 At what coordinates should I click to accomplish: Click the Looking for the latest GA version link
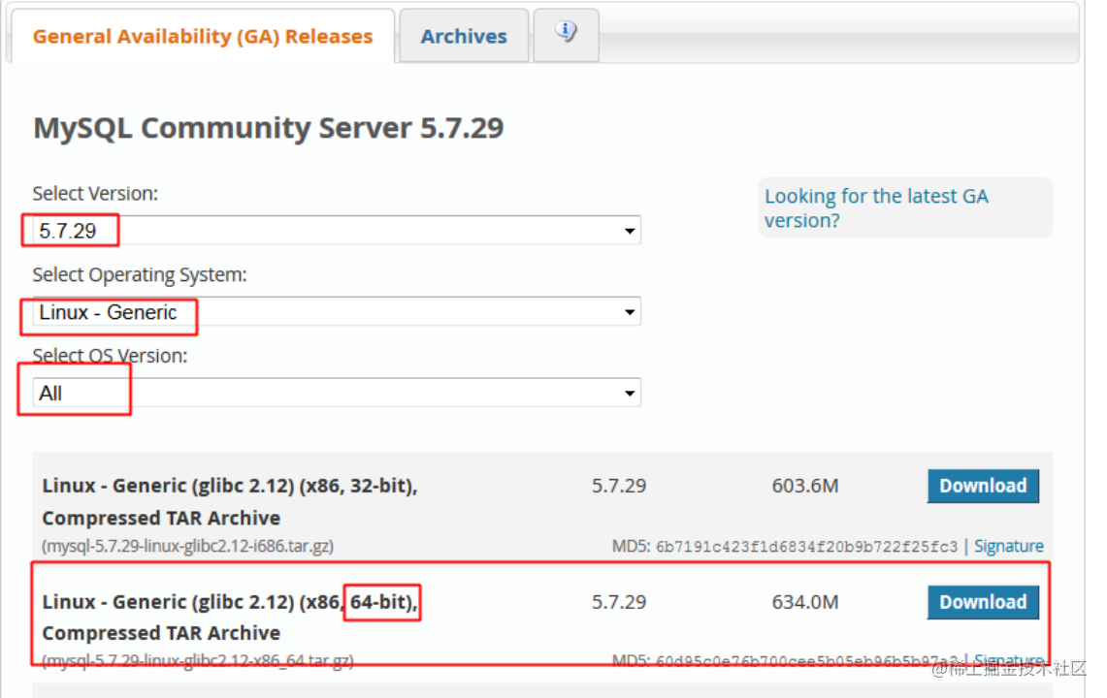tap(876, 208)
